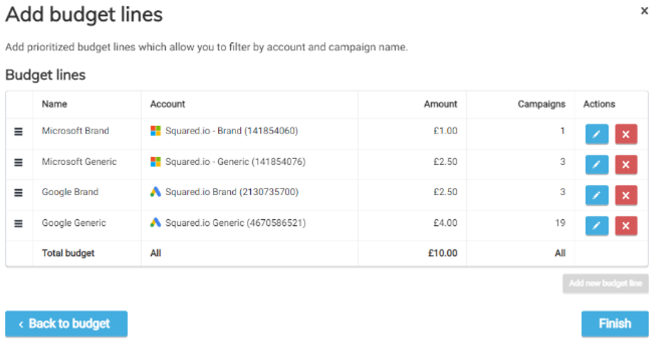Edit the Google Brand budget line

coord(596,195)
